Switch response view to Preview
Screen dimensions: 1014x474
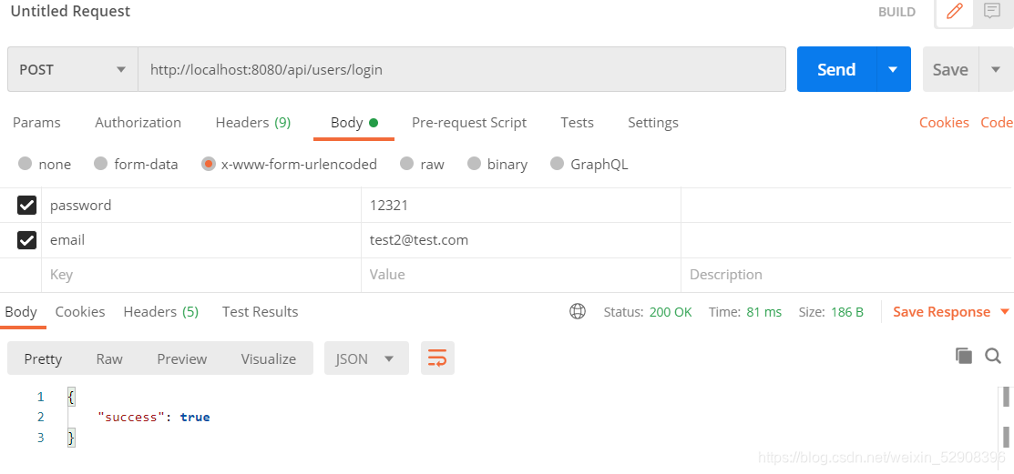tap(181, 358)
